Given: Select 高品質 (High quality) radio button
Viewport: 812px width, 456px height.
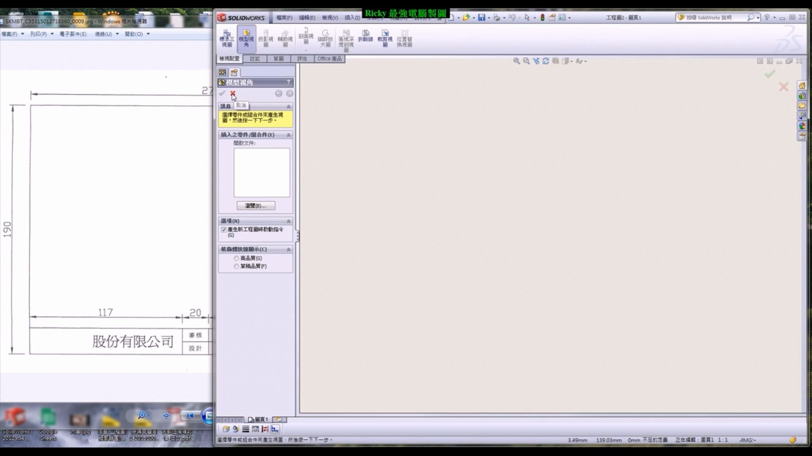Looking at the screenshot, I should (x=236, y=258).
